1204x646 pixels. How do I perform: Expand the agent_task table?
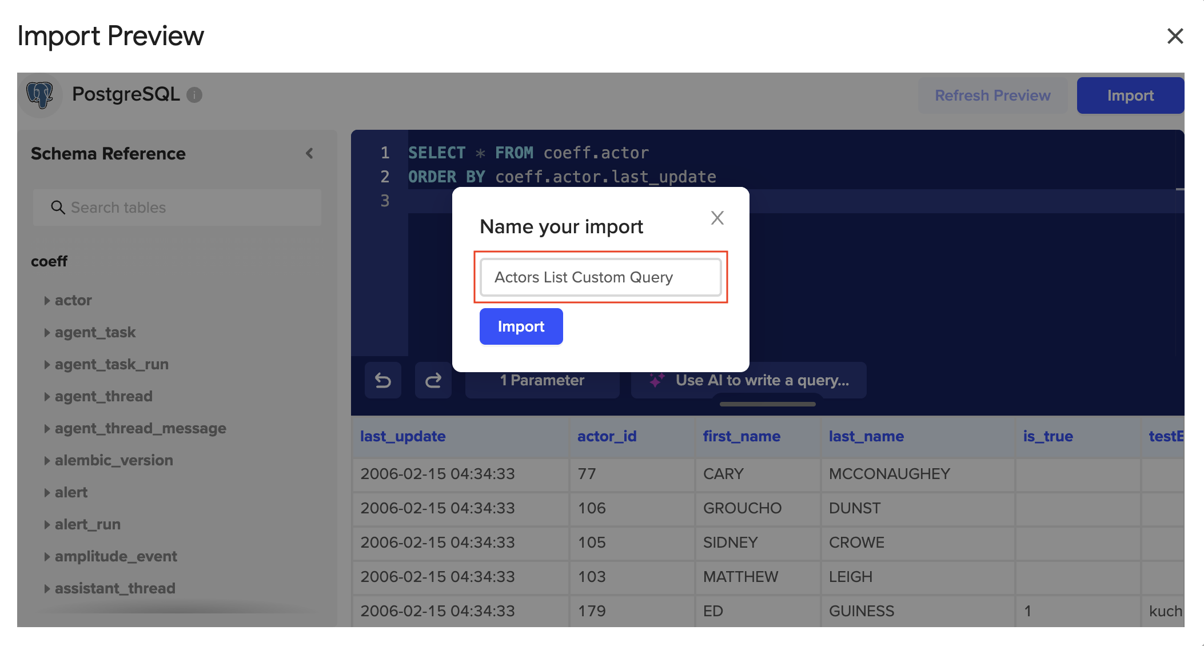coord(47,333)
